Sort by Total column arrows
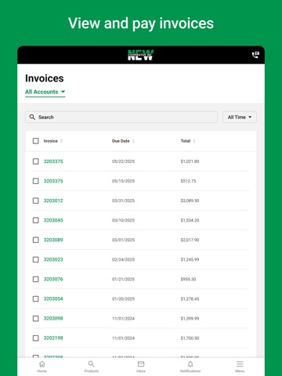This screenshot has height=376, width=282. (x=194, y=141)
